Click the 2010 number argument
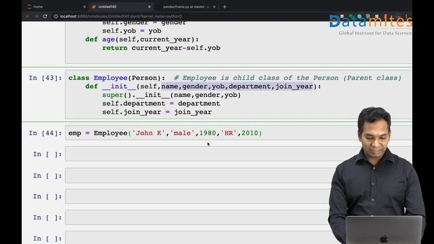 [250, 133]
